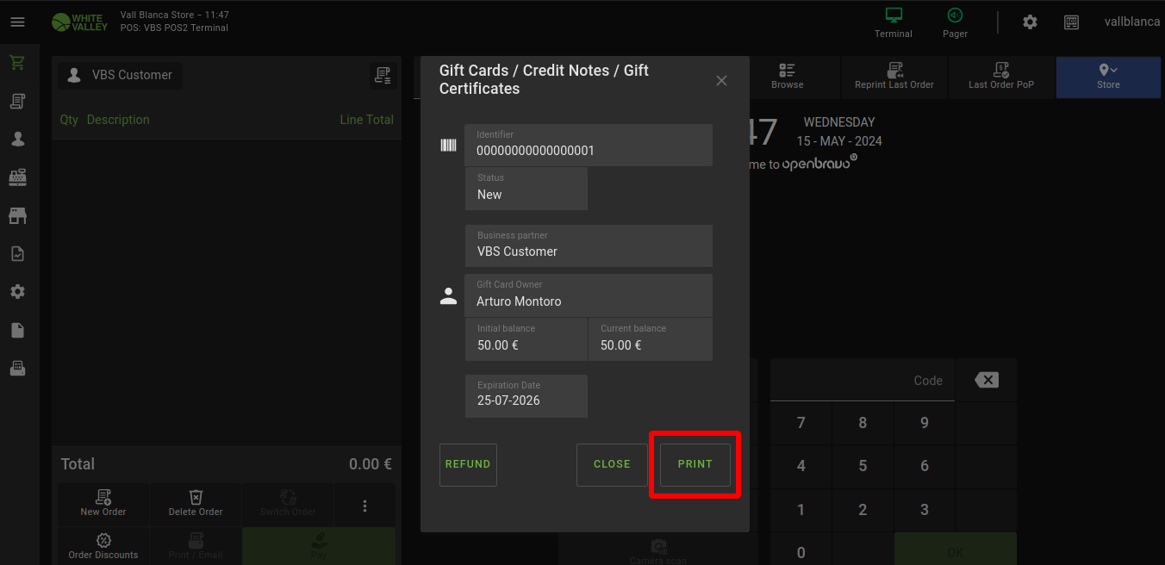
Task: Click the person icon beside Gift Card Owner
Action: click(448, 296)
